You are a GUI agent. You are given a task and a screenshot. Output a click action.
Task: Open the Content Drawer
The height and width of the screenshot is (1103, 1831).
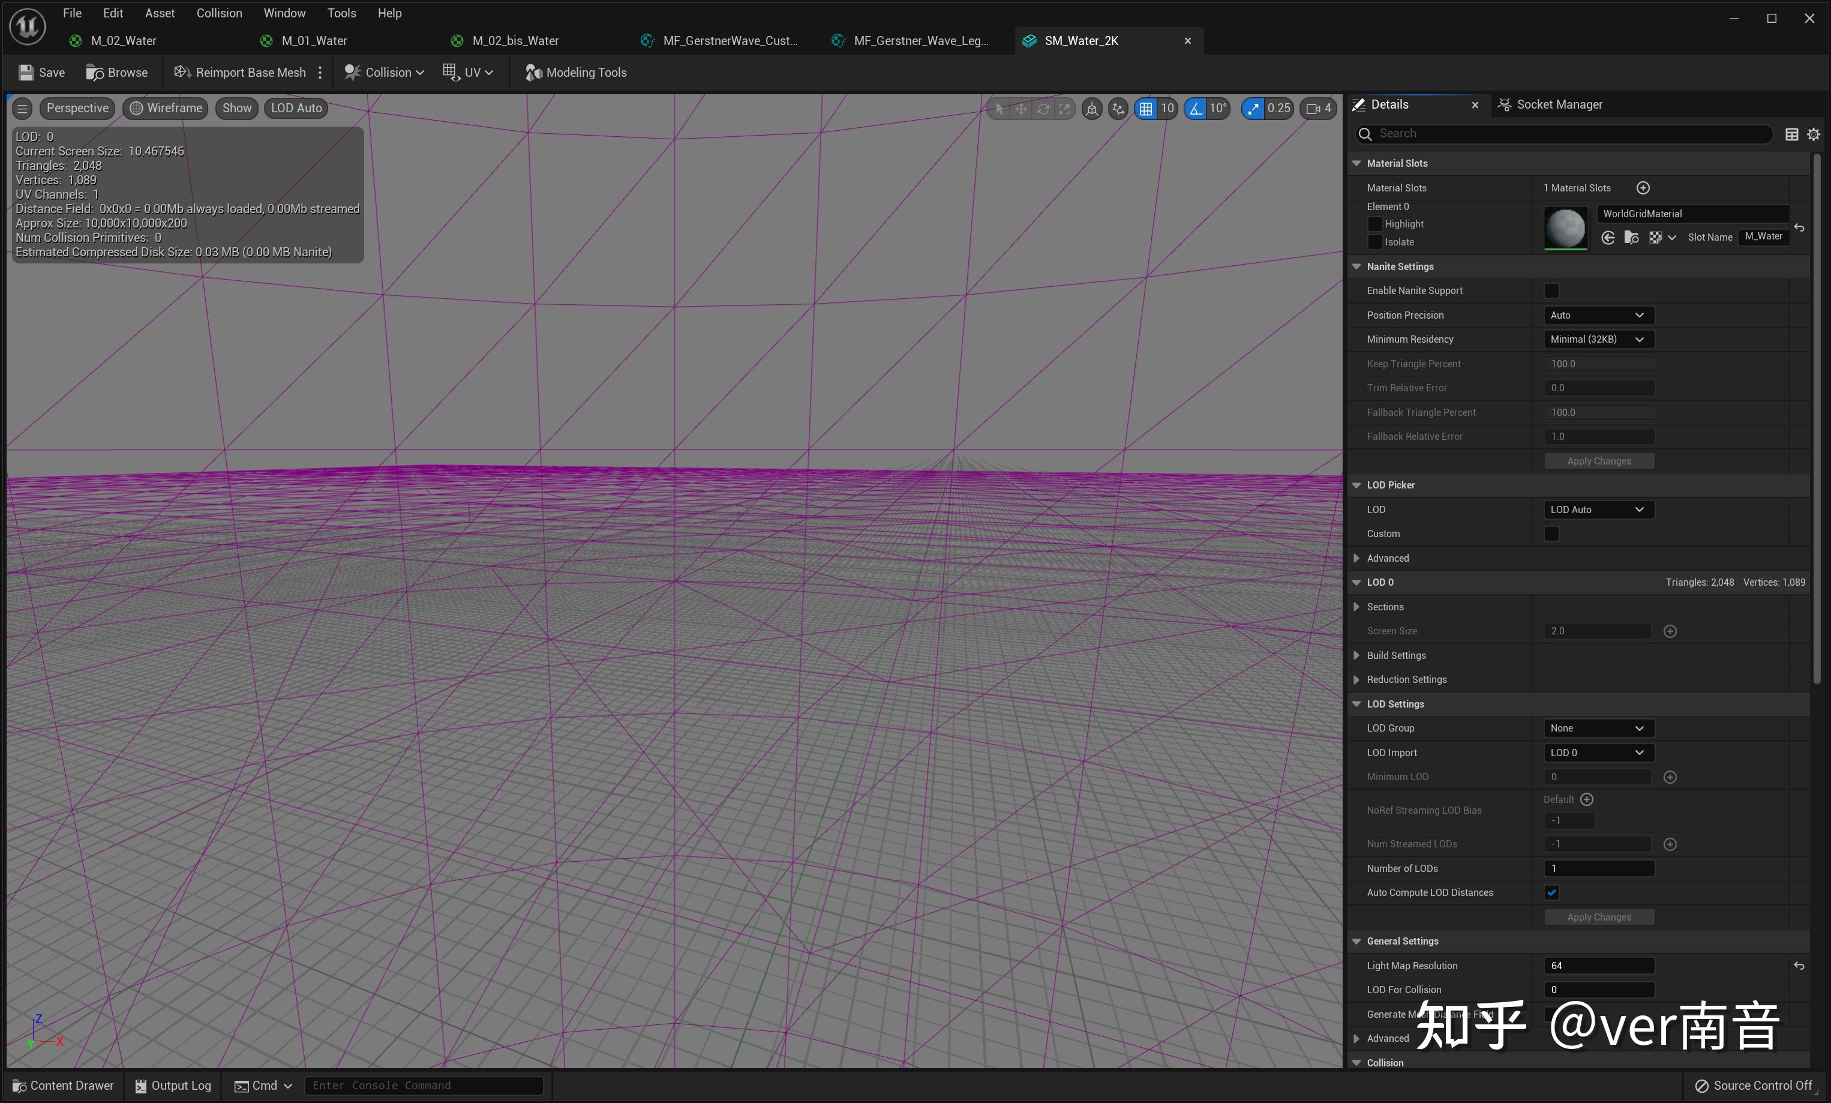(64, 1085)
